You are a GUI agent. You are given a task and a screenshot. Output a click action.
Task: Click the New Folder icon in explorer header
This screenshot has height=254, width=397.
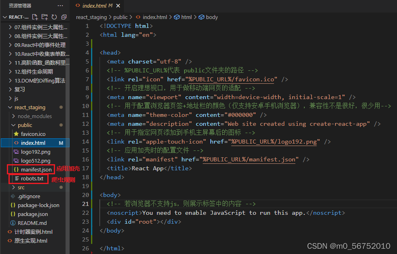coord(45,17)
